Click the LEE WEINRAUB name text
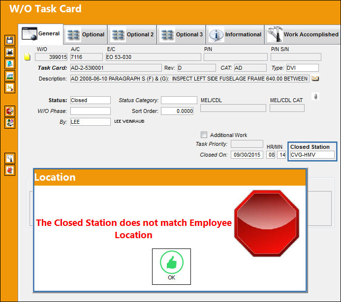341x302 pixels. pyautogui.click(x=129, y=121)
